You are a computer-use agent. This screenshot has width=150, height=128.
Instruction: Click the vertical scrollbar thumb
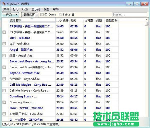147,23
